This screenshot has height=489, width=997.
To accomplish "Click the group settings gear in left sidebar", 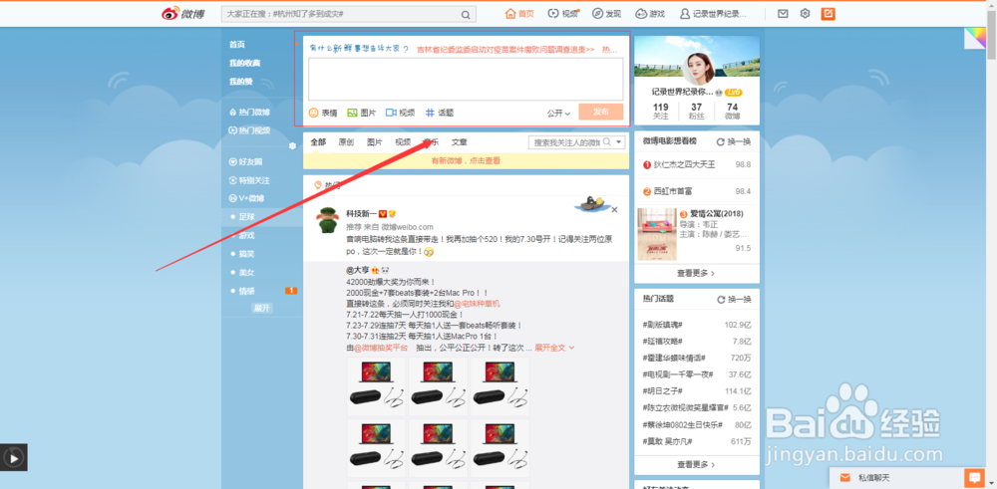I will [292, 146].
